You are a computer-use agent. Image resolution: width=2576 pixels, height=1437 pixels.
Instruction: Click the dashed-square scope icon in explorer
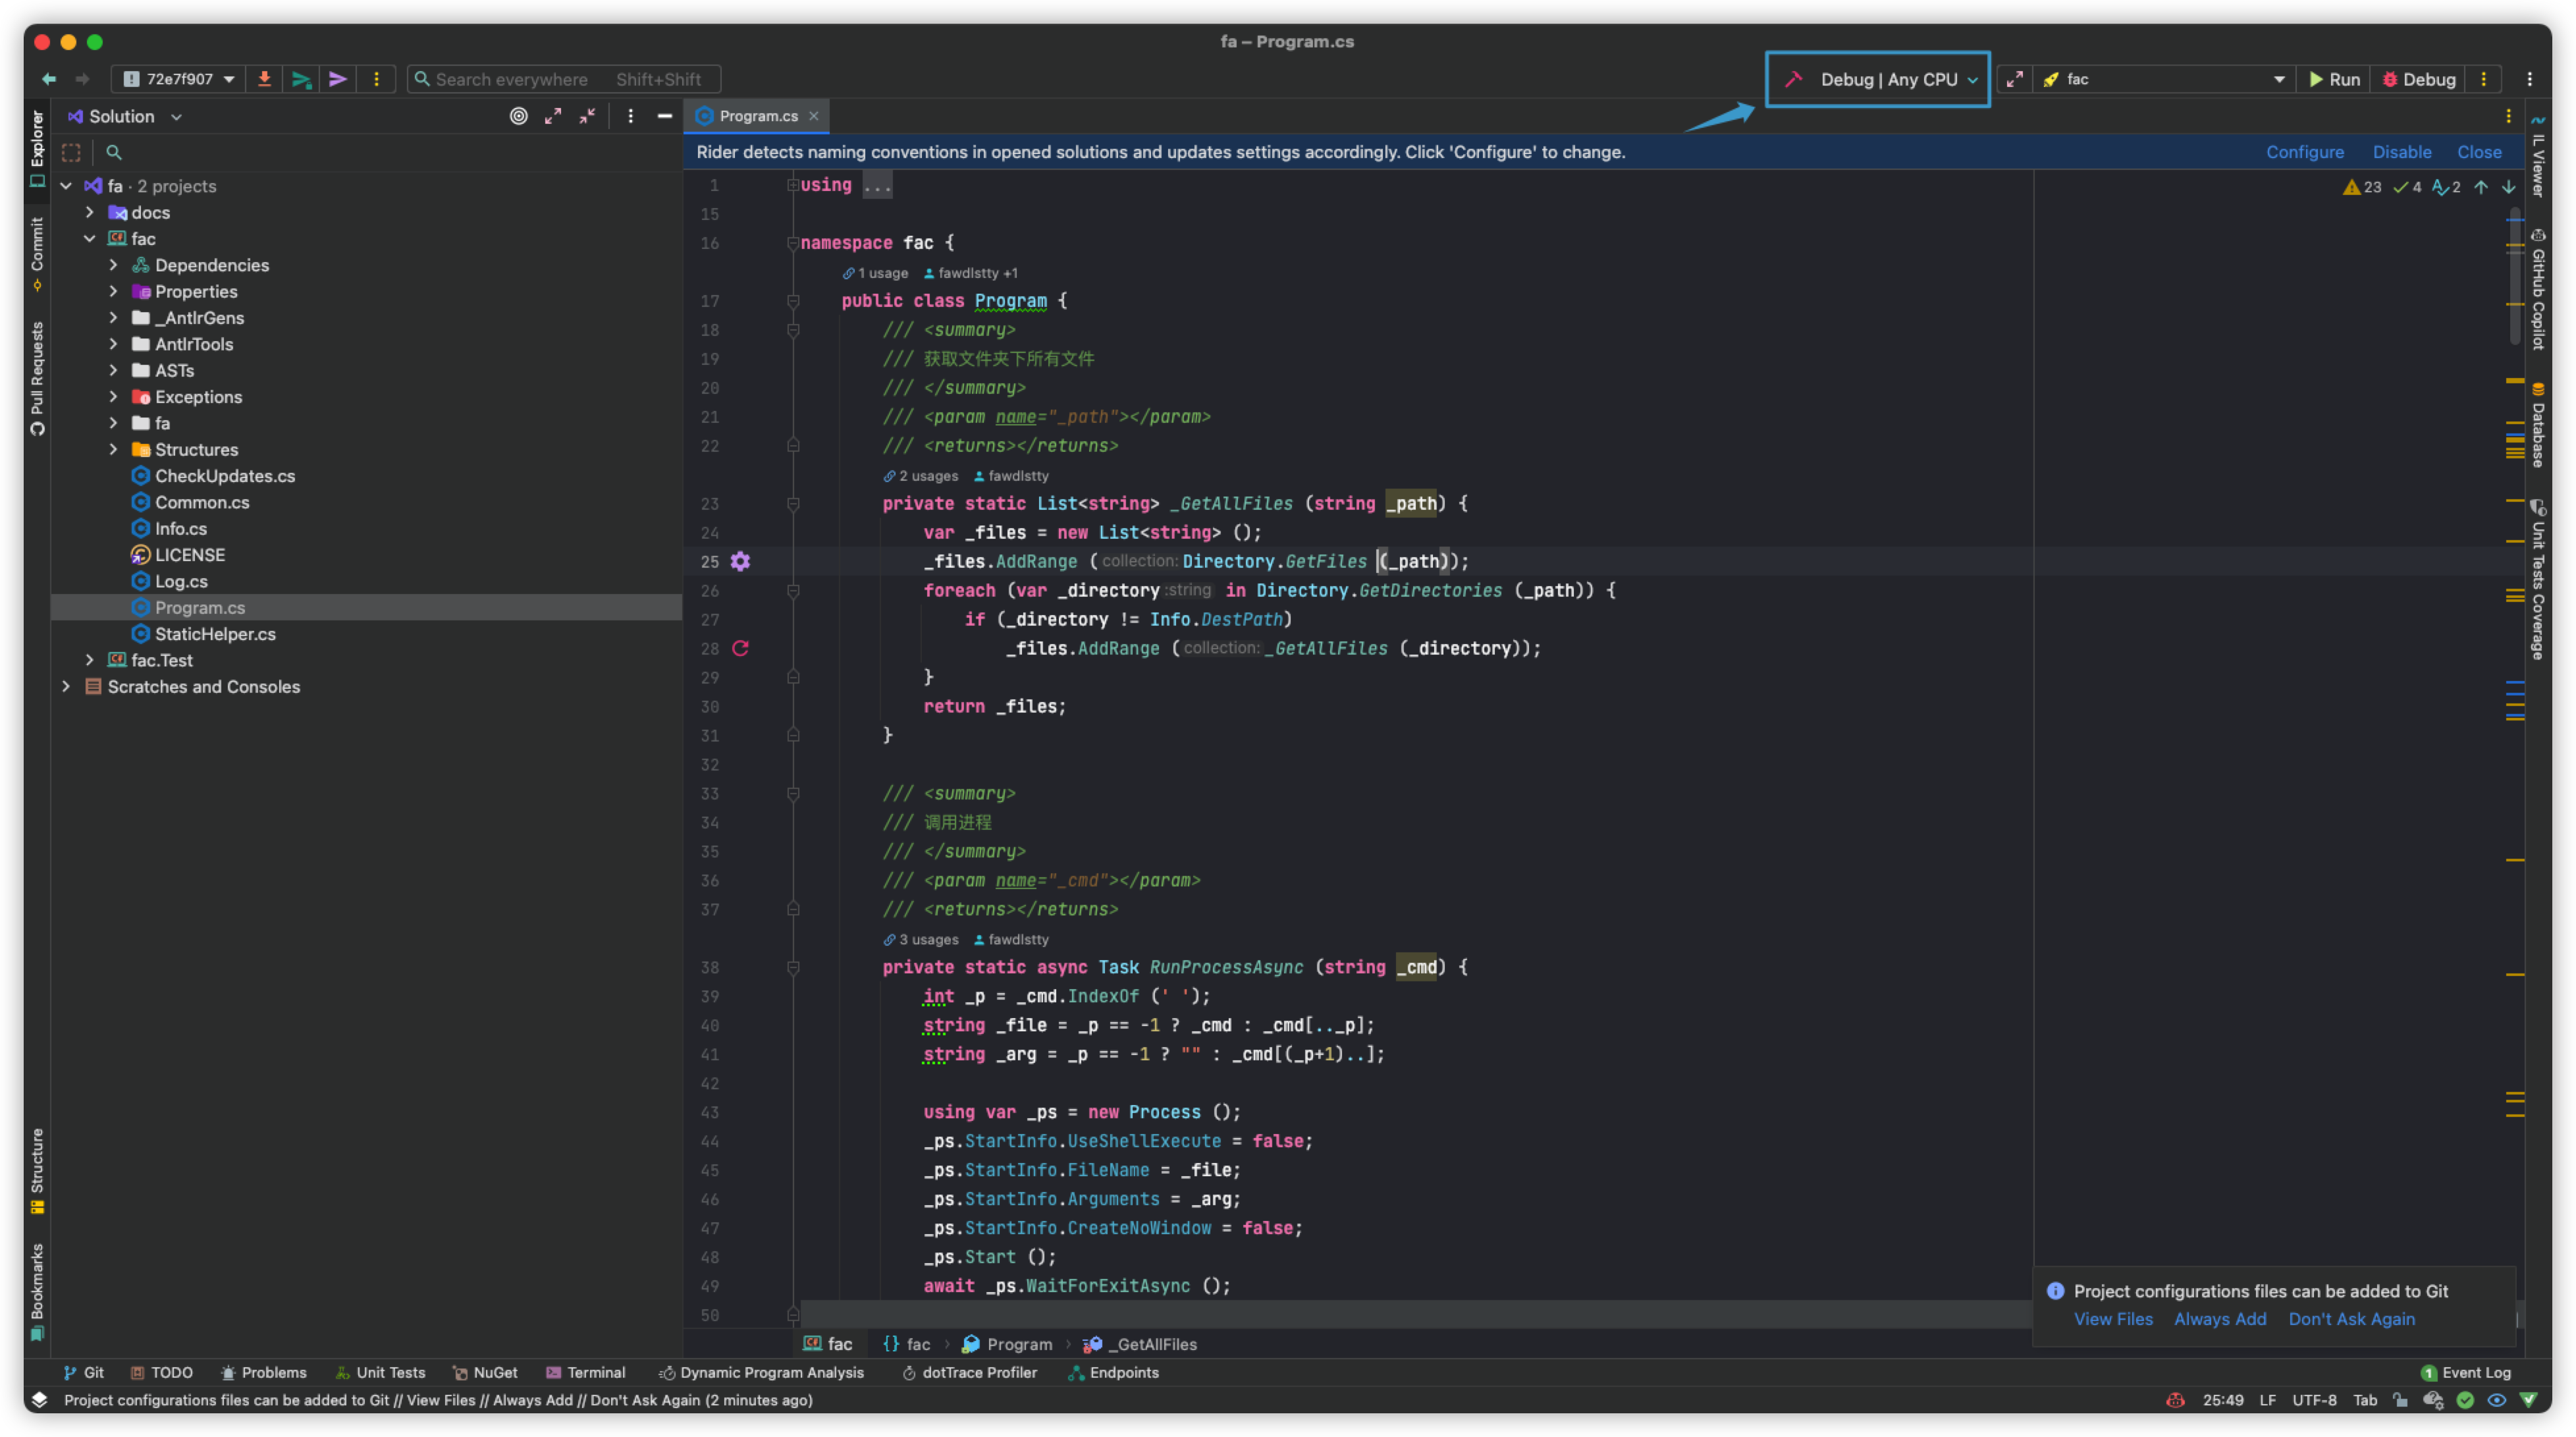click(x=71, y=152)
